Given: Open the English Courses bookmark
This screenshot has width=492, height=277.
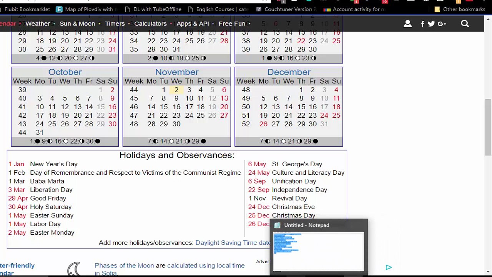Looking at the screenshot, I should [218, 9].
